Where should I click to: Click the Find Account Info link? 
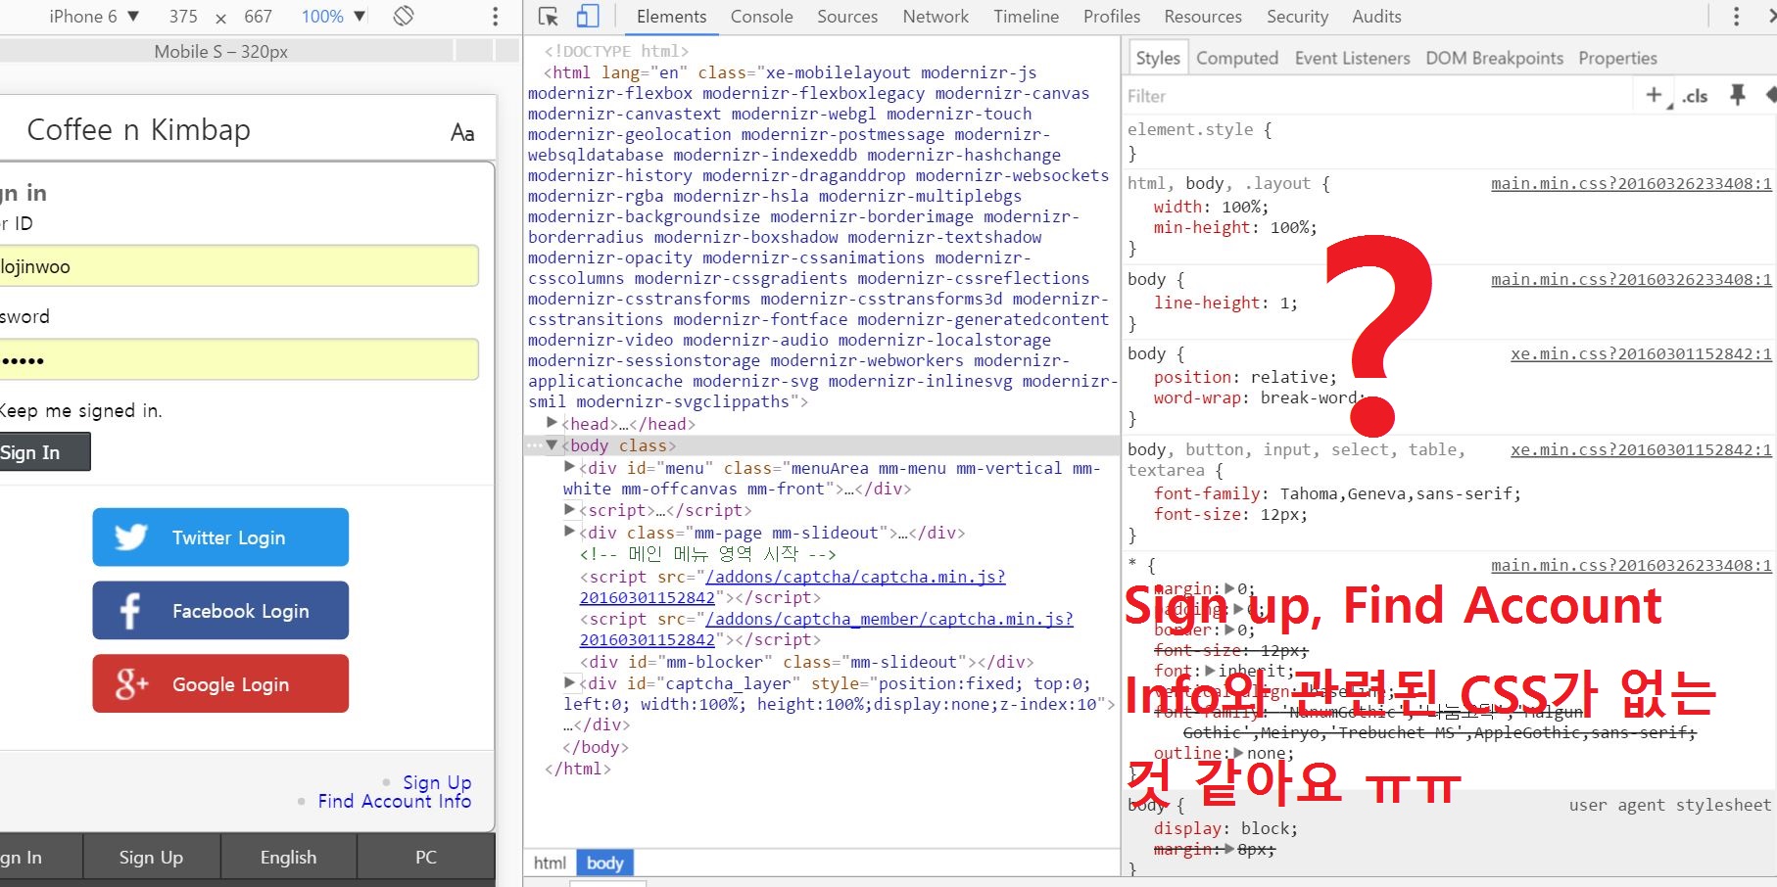(x=395, y=801)
